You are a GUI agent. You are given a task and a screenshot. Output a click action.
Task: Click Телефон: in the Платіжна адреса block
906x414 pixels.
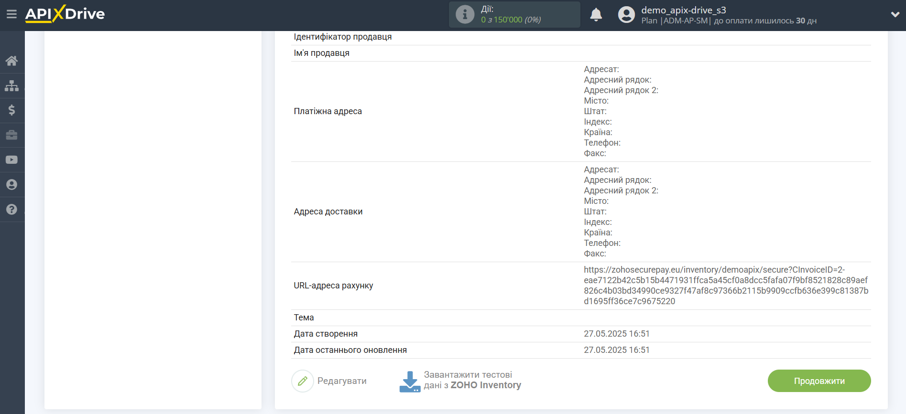(x=602, y=143)
